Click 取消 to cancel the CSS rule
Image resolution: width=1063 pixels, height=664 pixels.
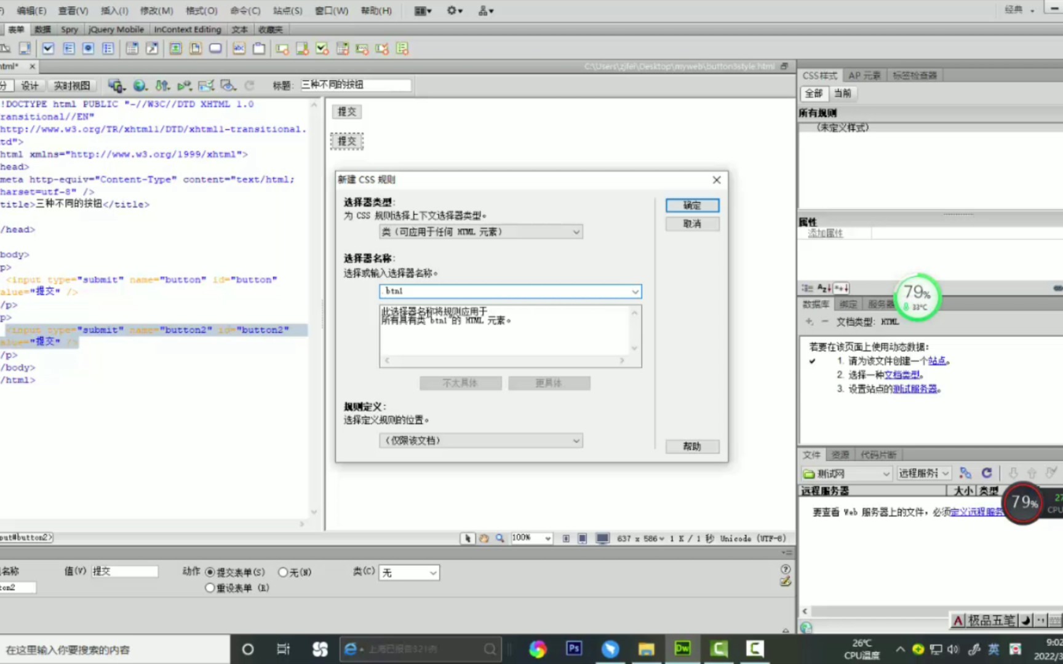click(x=692, y=224)
